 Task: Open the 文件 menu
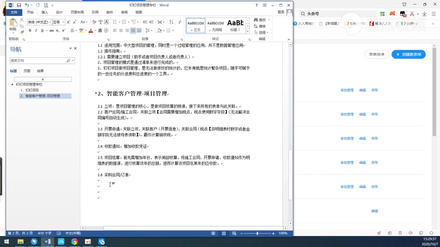click(14, 12)
